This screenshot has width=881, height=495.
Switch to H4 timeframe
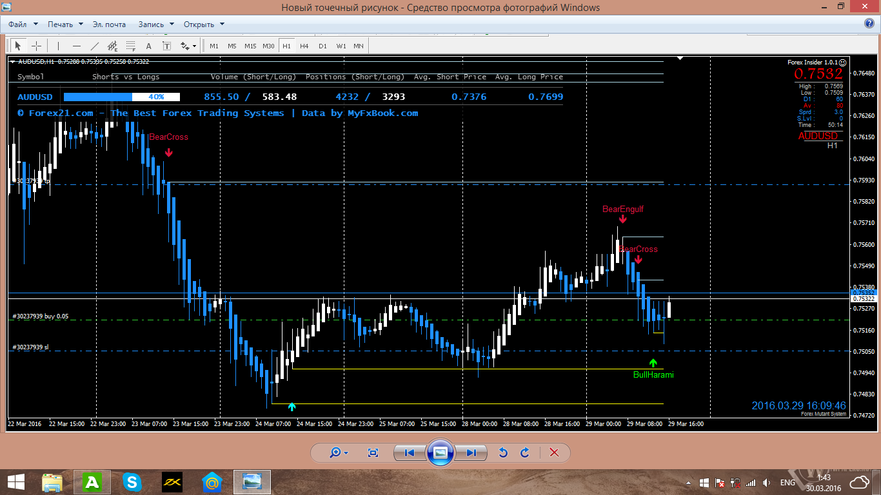304,46
